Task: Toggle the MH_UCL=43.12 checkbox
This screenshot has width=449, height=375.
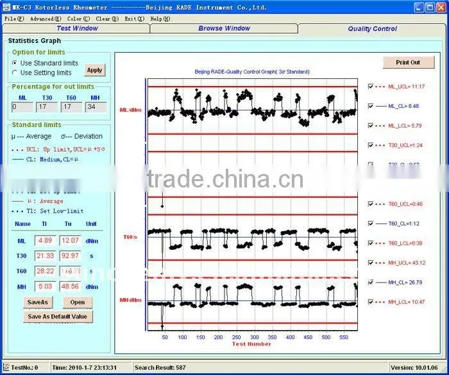Action: [371, 263]
